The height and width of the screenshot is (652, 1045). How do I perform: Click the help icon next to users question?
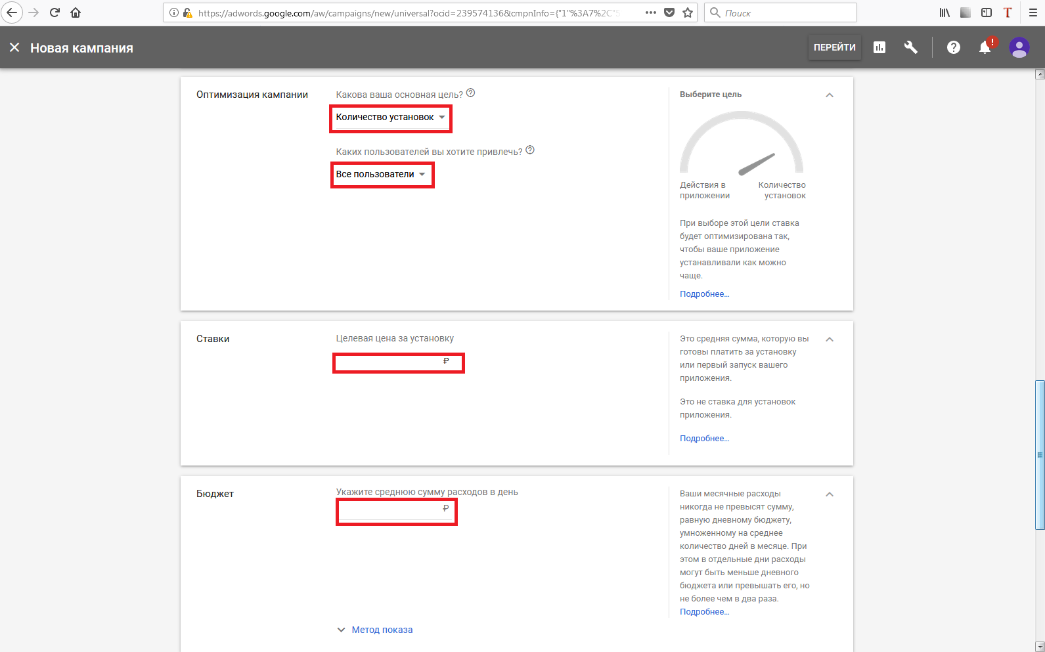pos(530,150)
